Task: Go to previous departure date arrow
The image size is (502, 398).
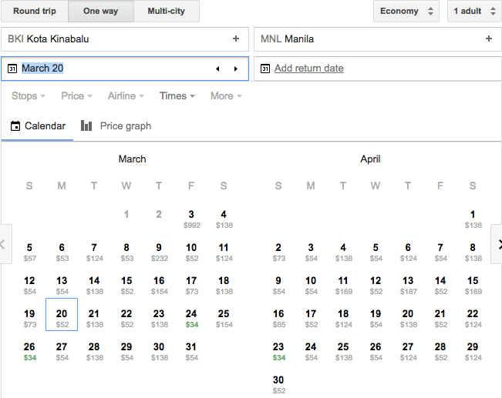Action: (x=217, y=69)
